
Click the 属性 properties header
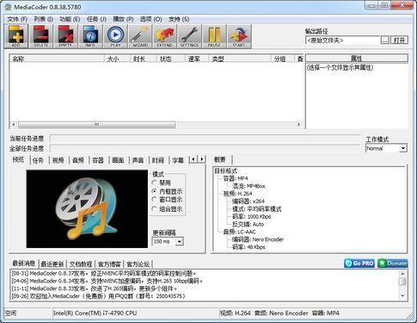tap(357, 59)
